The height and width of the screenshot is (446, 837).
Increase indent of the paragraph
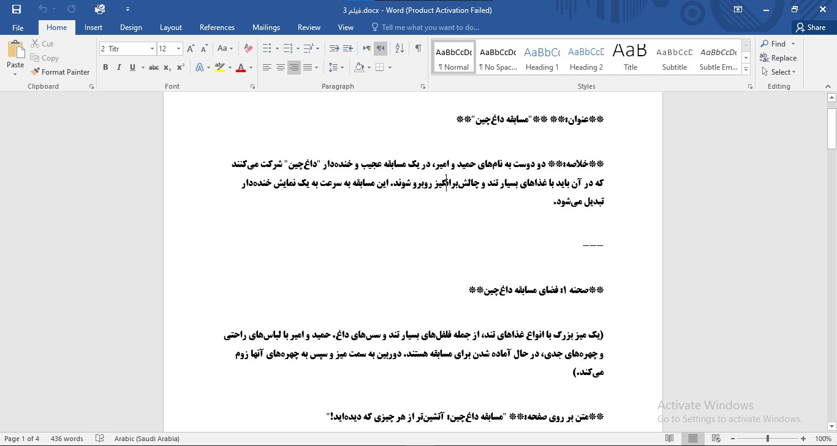pyautogui.click(x=347, y=49)
